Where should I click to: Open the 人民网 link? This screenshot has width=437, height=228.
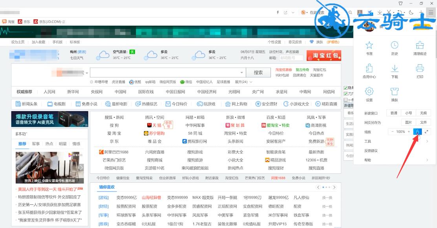click(49, 92)
